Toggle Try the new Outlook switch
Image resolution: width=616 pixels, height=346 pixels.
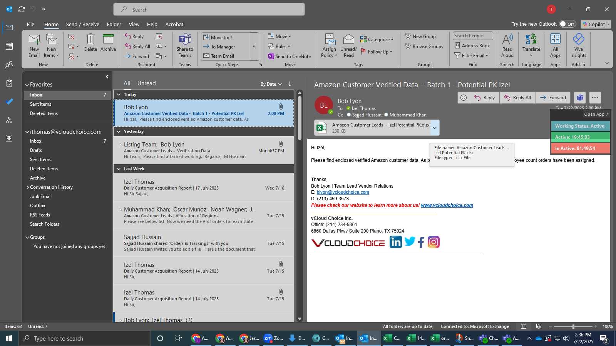click(x=567, y=24)
